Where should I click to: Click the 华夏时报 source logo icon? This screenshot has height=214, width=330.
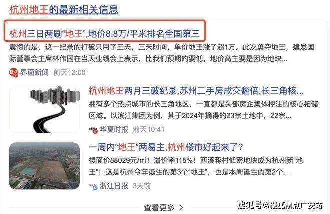93,130
